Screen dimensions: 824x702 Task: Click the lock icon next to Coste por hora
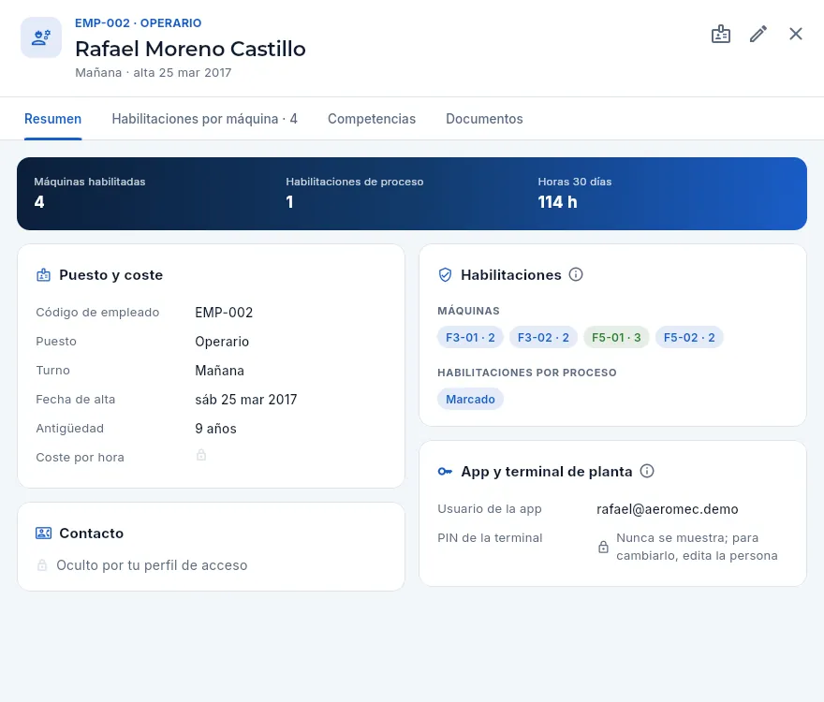coord(201,455)
